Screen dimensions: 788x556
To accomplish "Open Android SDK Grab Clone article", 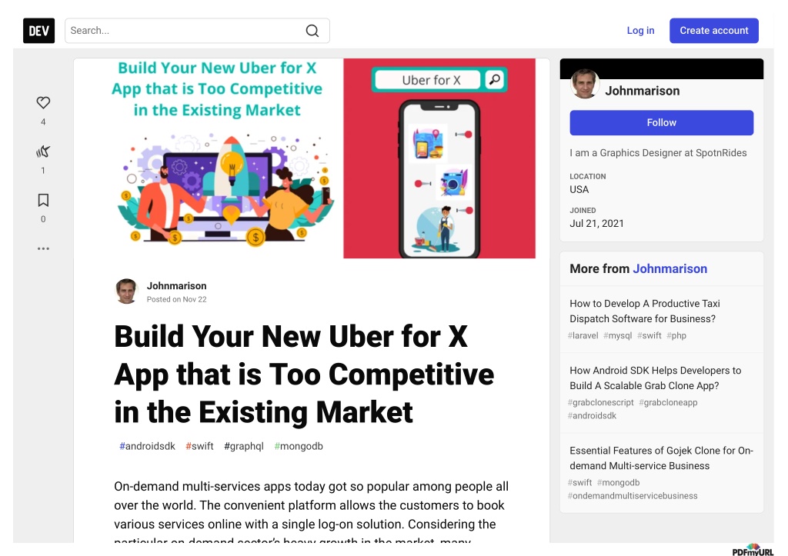I will click(656, 378).
